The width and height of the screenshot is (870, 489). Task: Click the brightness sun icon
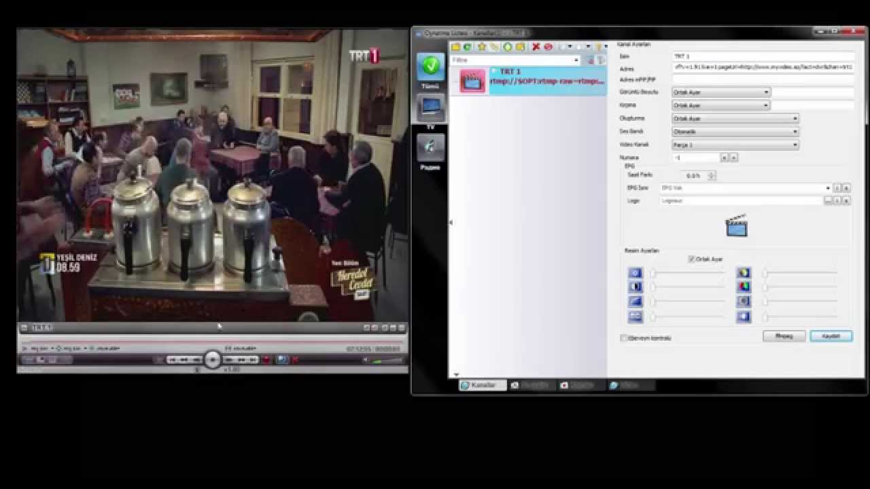[x=635, y=273]
